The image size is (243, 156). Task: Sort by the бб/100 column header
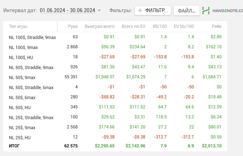click(160, 26)
